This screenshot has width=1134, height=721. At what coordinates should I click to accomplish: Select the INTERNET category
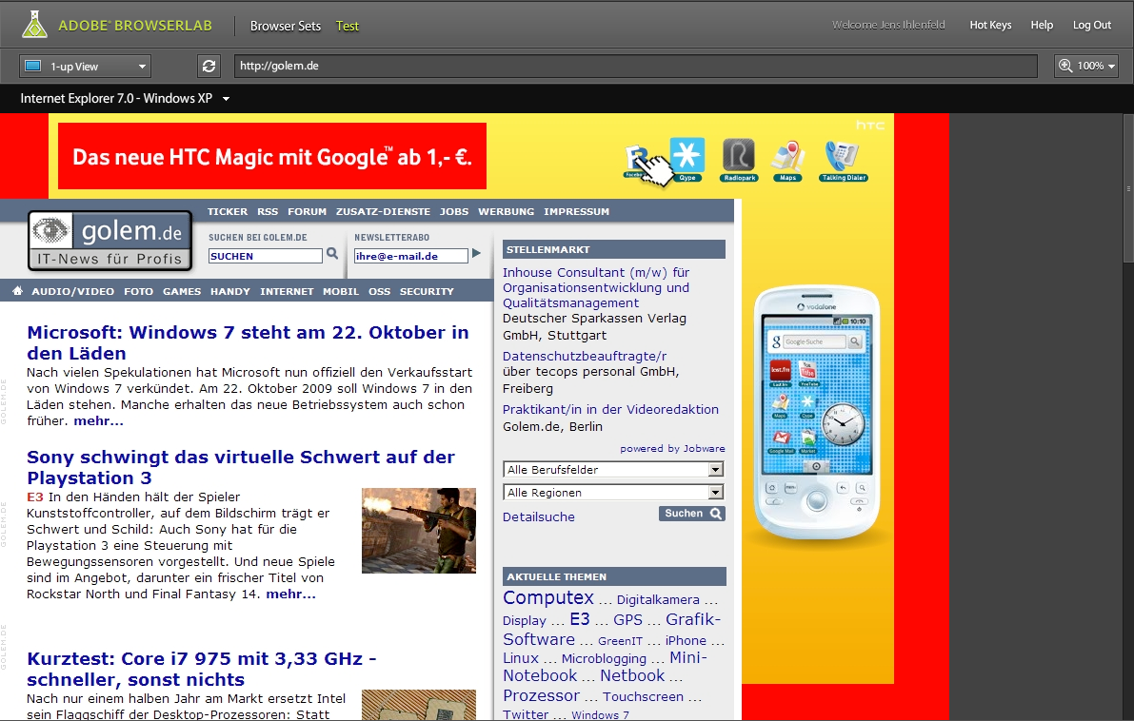point(287,291)
